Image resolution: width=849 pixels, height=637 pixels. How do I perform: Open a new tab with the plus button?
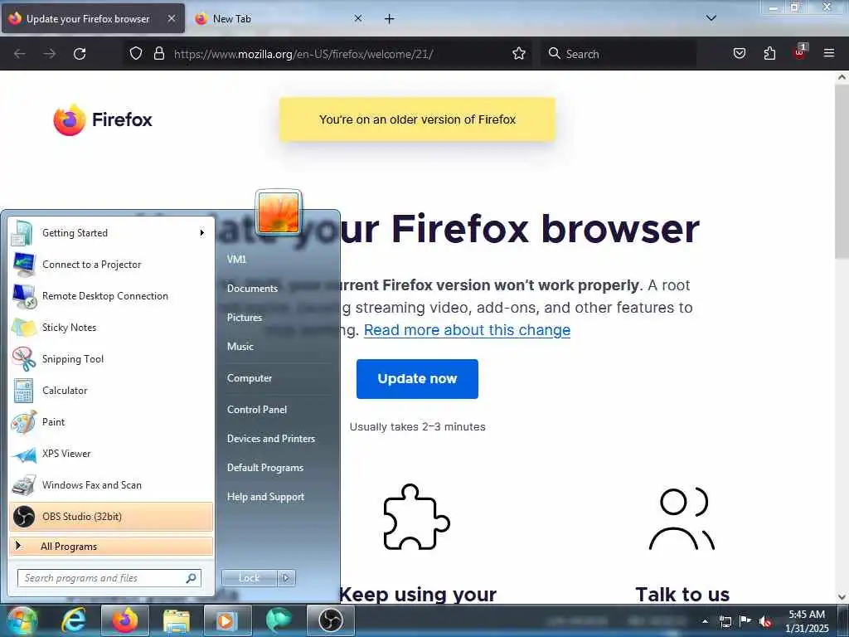(390, 19)
